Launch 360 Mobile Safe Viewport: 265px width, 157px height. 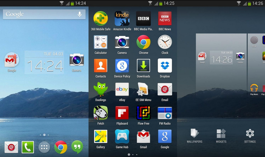(100, 18)
